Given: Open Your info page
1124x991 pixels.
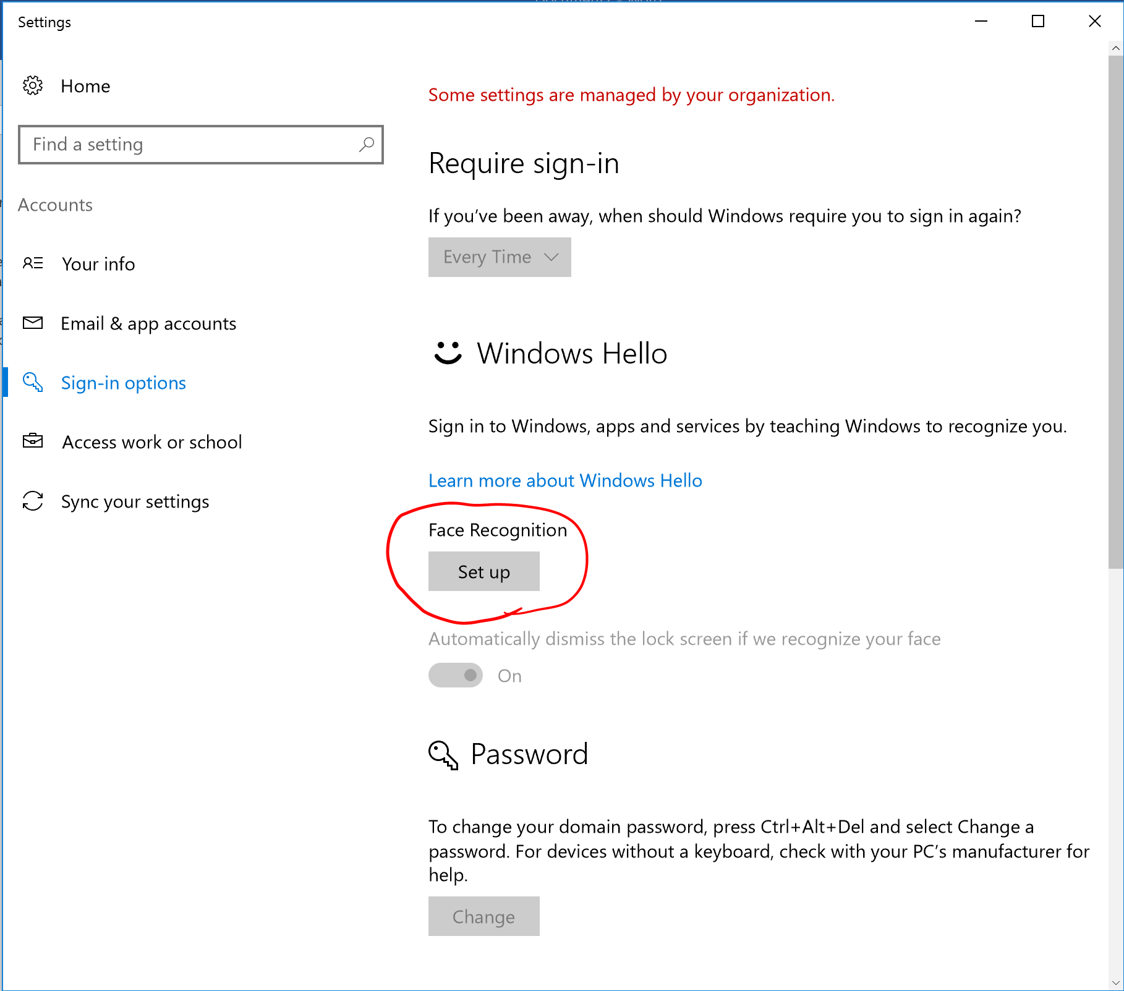Looking at the screenshot, I should (98, 264).
